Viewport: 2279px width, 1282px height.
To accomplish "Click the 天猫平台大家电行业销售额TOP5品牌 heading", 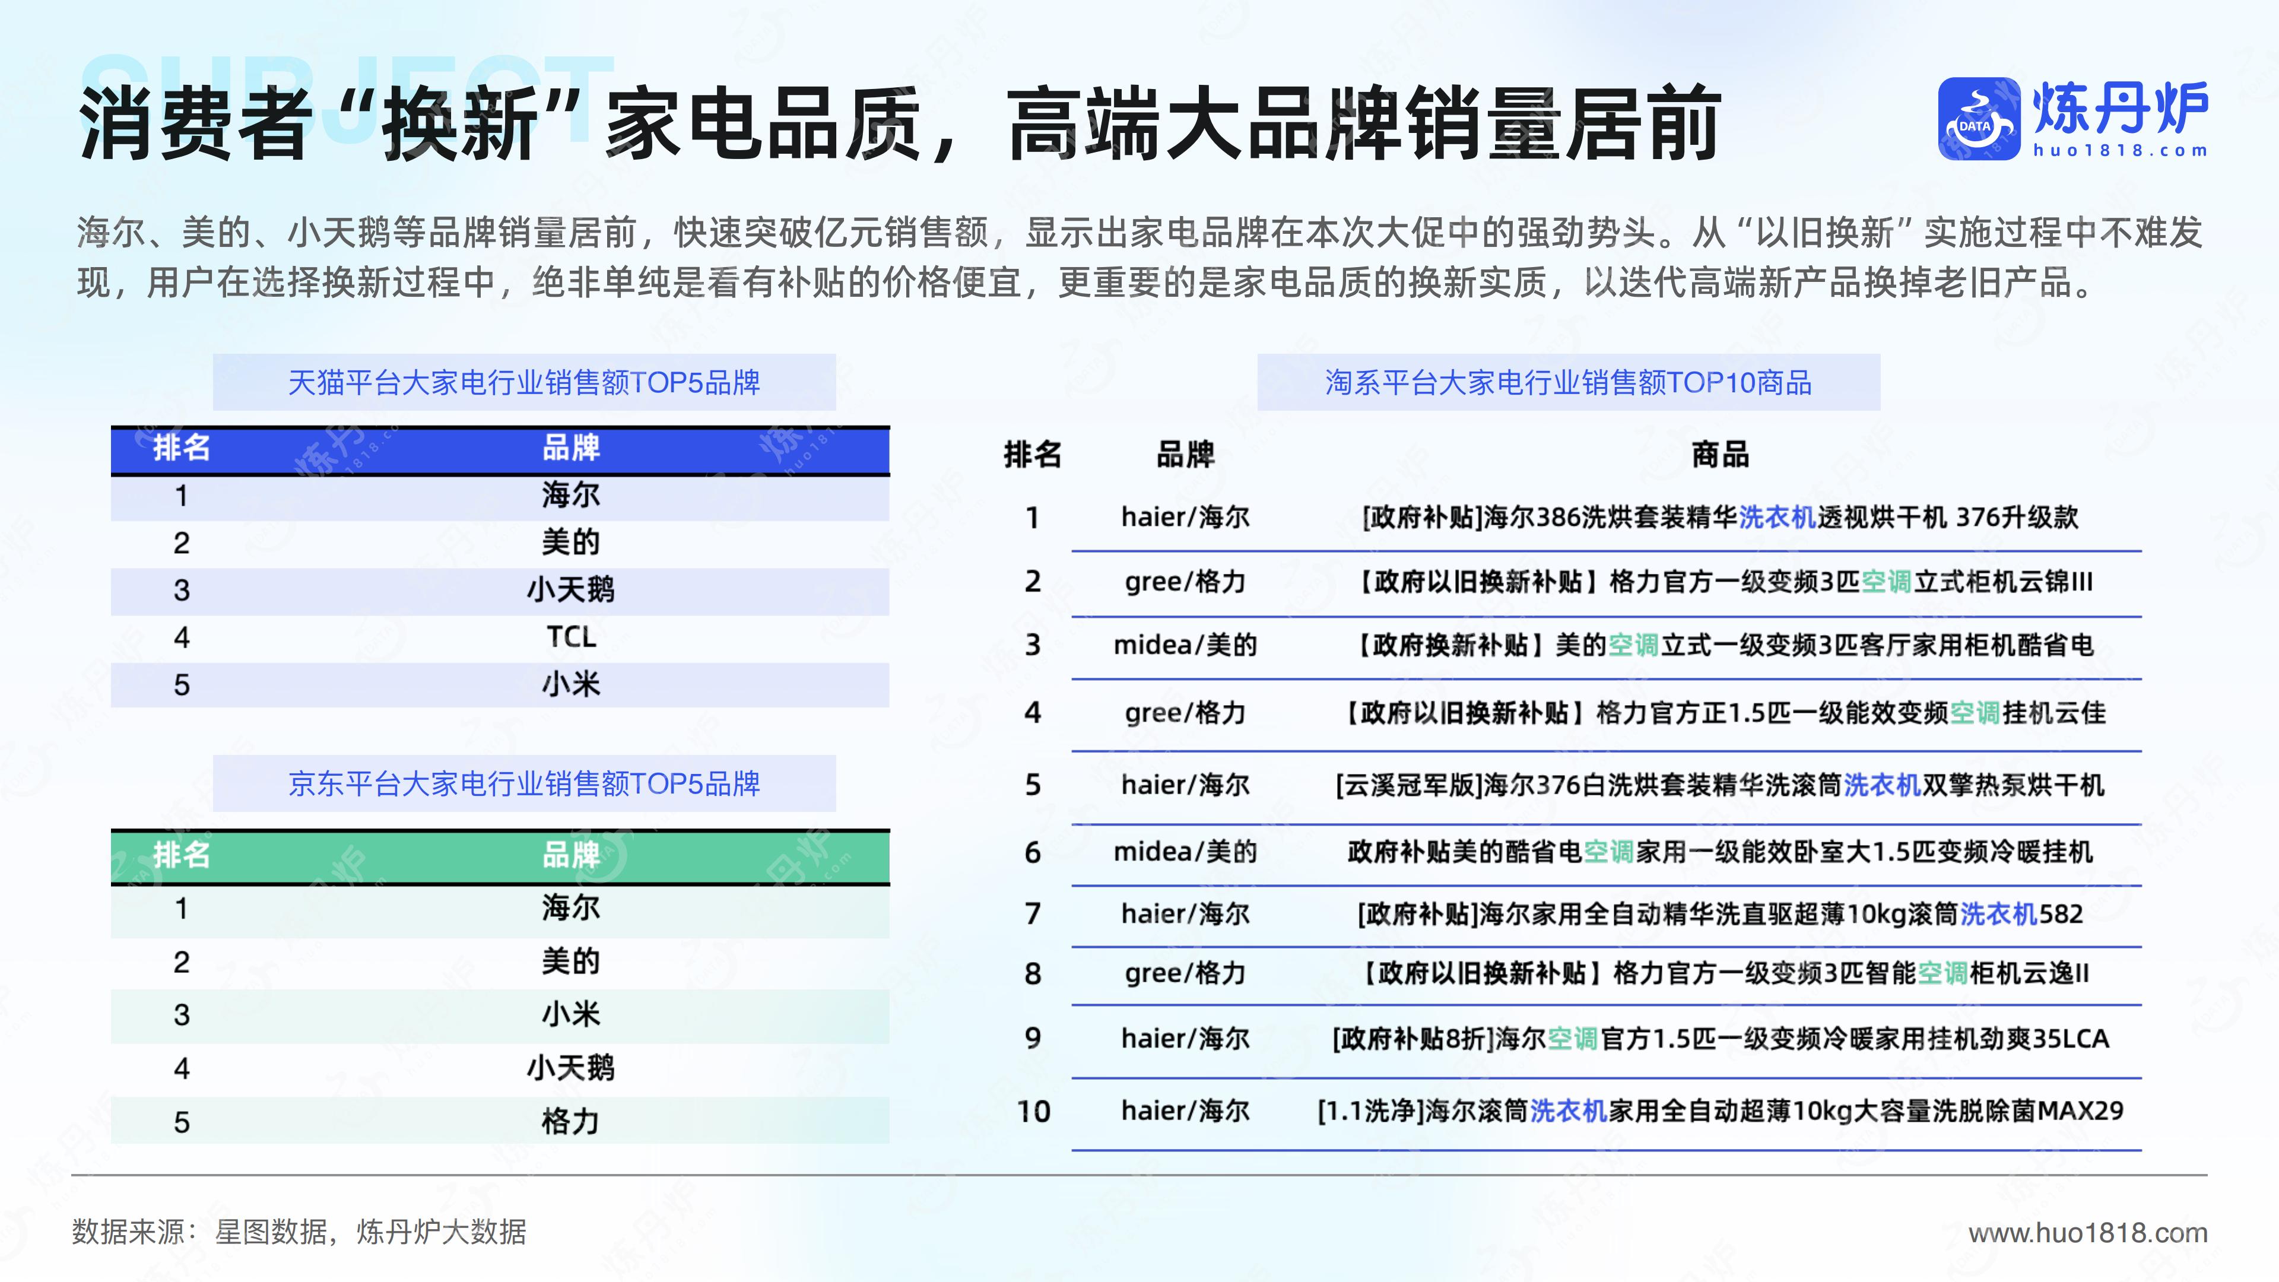I will pos(523,382).
